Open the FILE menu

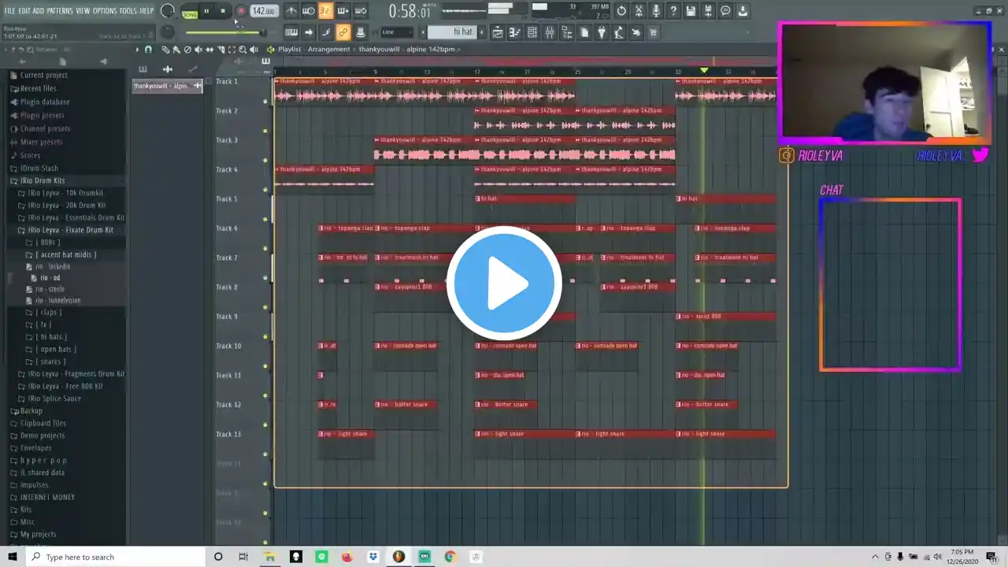(9, 11)
